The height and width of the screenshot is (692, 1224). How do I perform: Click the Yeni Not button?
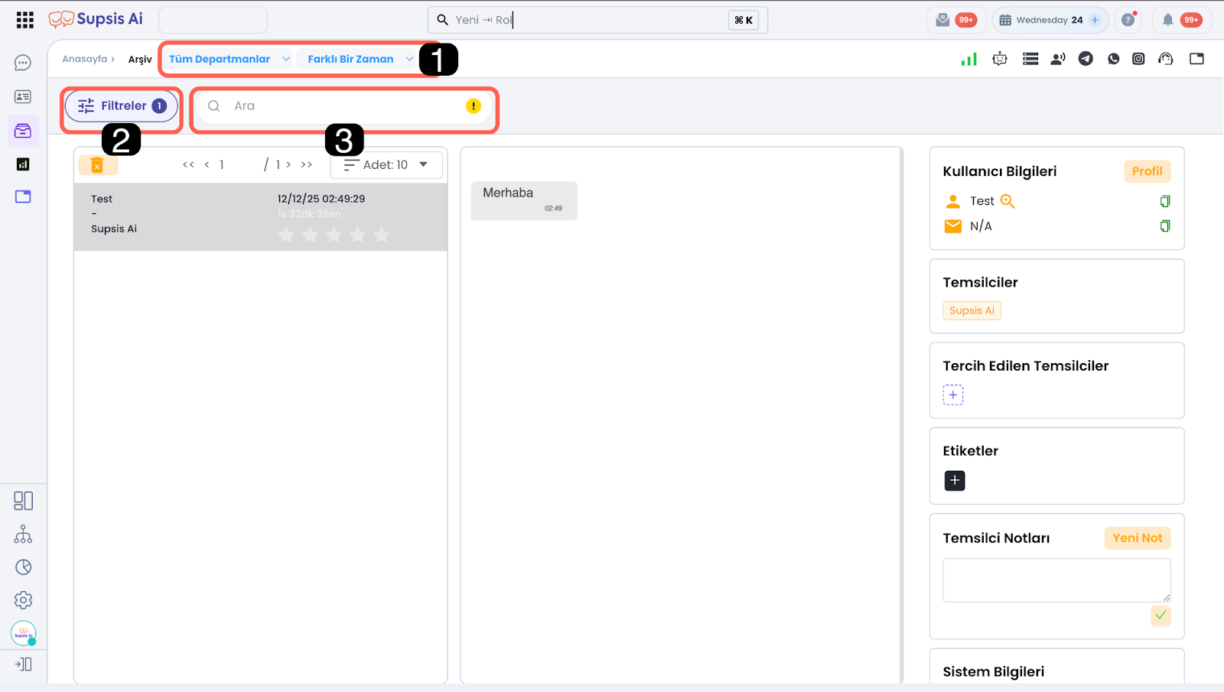[x=1137, y=538]
